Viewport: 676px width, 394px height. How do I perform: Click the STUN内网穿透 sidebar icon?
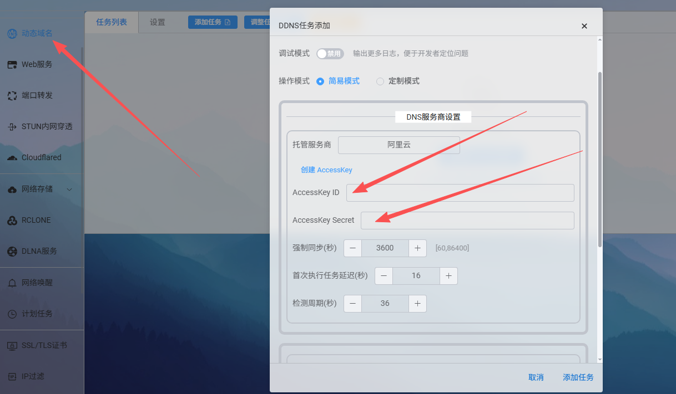[12, 127]
